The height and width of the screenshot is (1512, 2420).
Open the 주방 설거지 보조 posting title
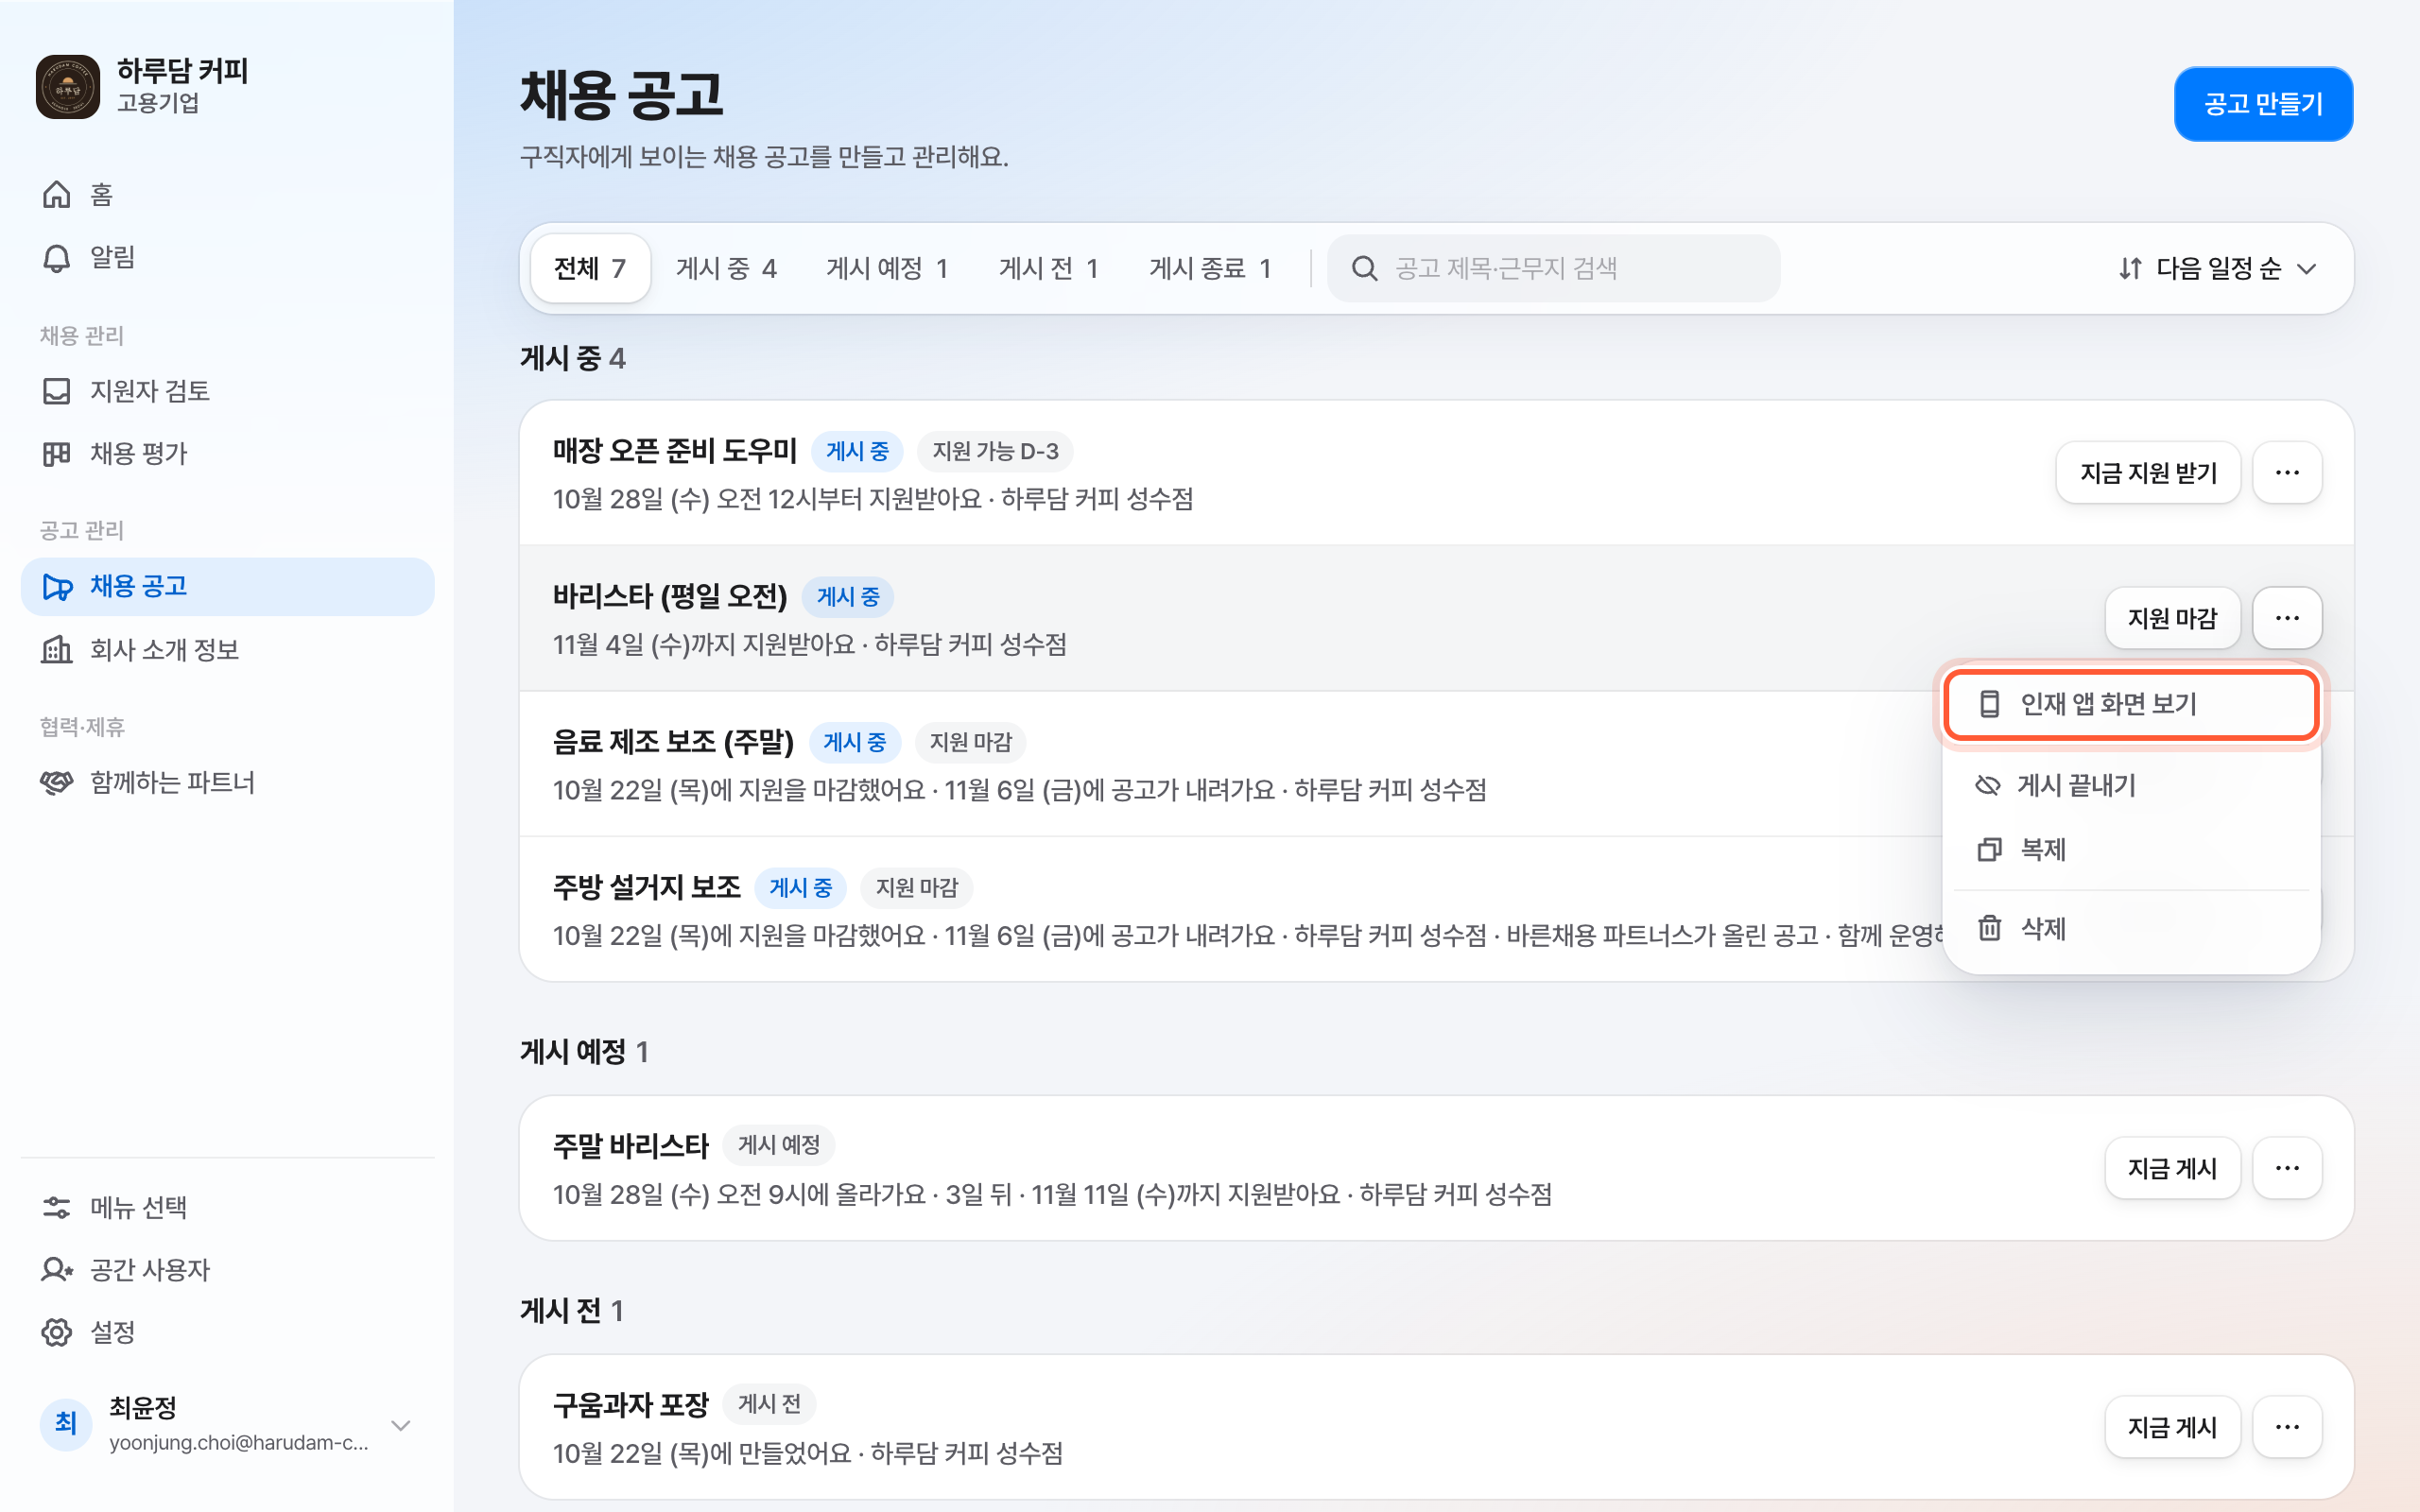(x=647, y=887)
